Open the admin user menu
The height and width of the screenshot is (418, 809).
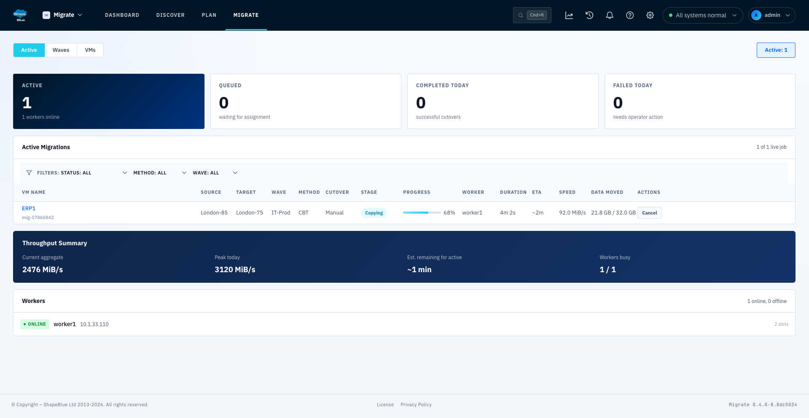coord(771,15)
